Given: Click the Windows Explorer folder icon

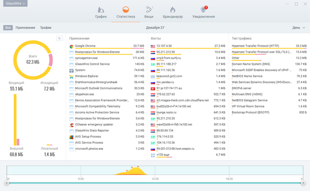Looking at the screenshot, I should pyautogui.click(x=72, y=77).
